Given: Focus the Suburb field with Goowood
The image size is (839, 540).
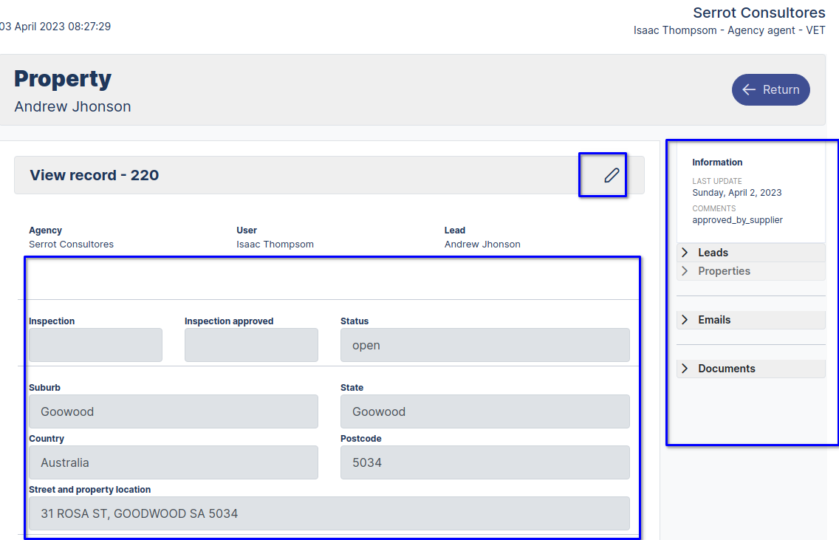Looking at the screenshot, I should (x=173, y=411).
